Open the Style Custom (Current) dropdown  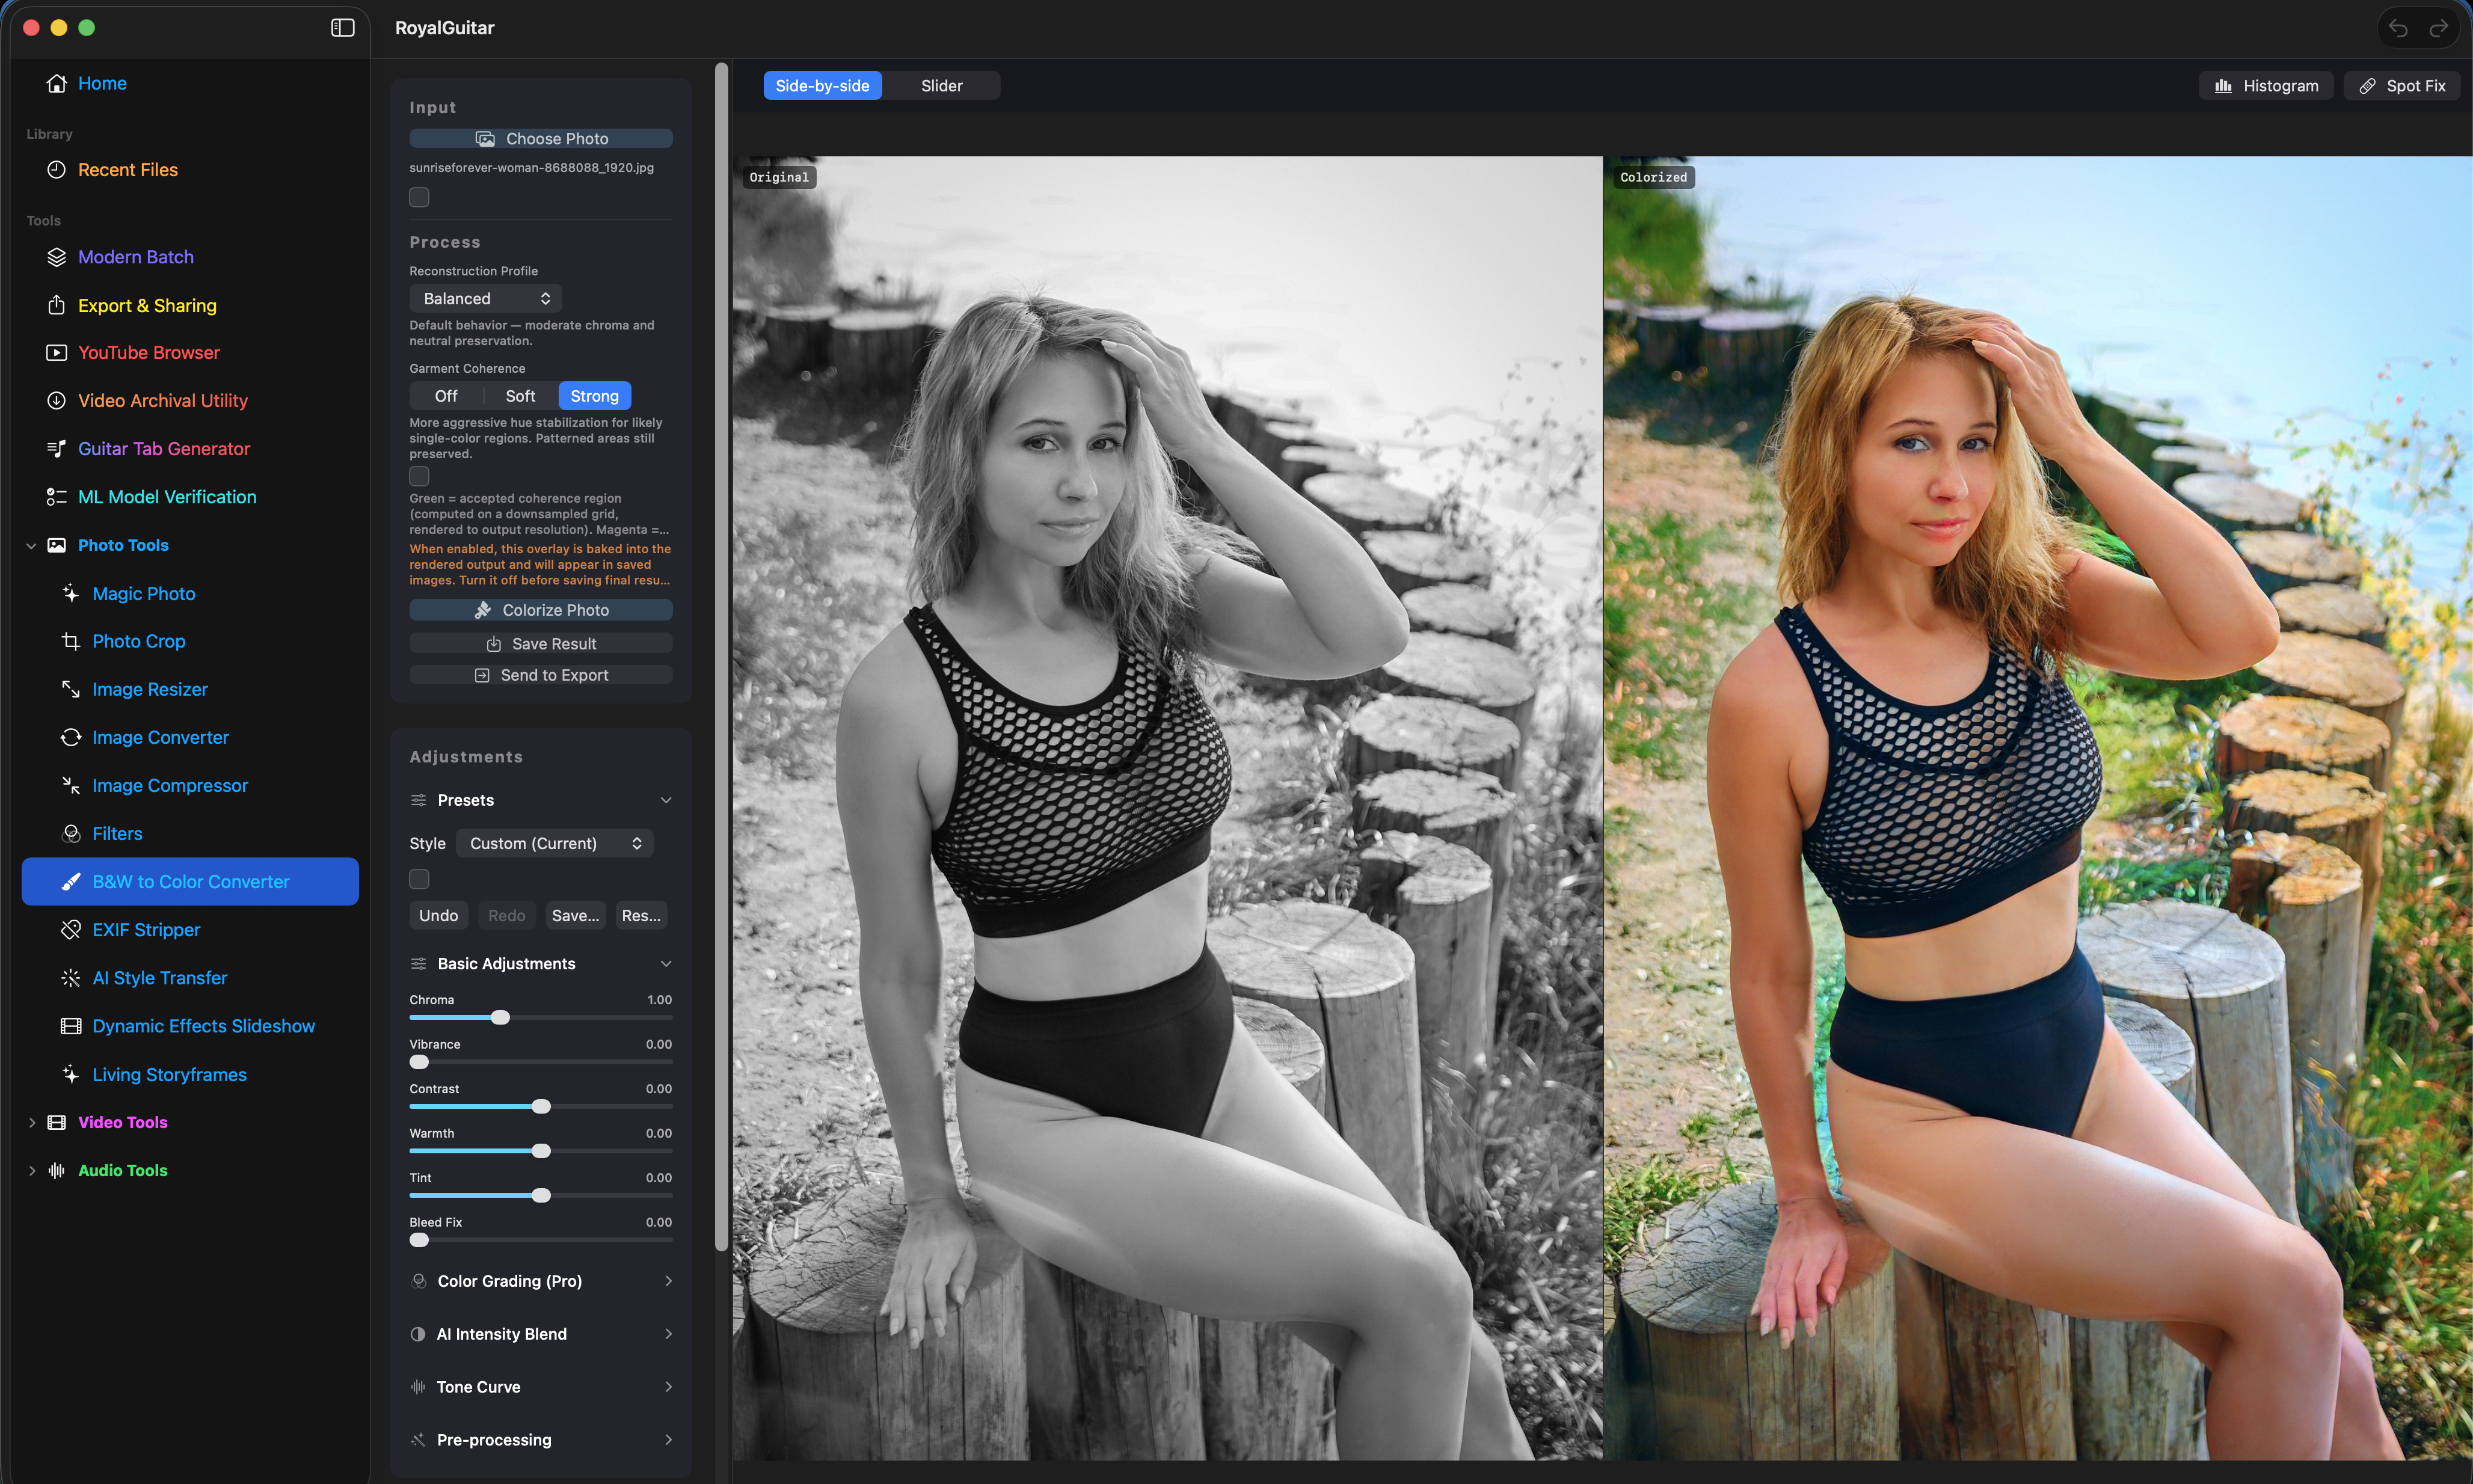pyautogui.click(x=555, y=844)
